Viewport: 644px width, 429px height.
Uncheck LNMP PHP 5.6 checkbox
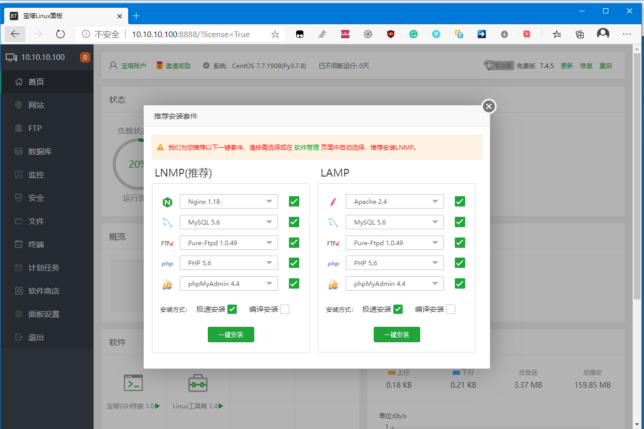[294, 263]
